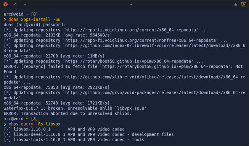
Task: Click 'x86_64-repodata: 2103KB [avg rate: 5645KB/s]' line
Action: (58, 35)
